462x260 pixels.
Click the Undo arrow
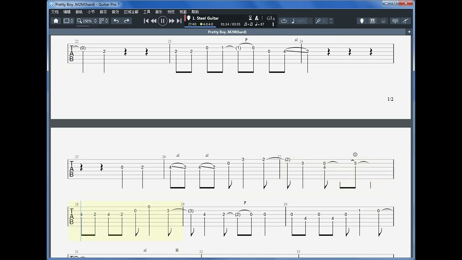point(116,21)
